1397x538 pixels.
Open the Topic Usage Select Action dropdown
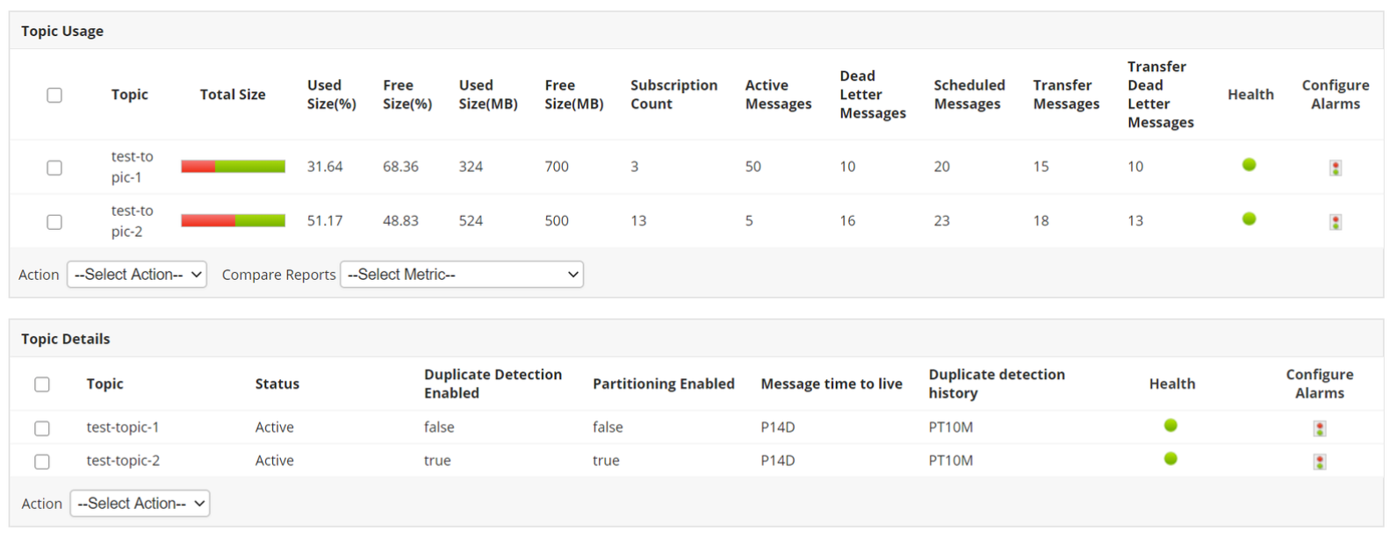pos(137,275)
